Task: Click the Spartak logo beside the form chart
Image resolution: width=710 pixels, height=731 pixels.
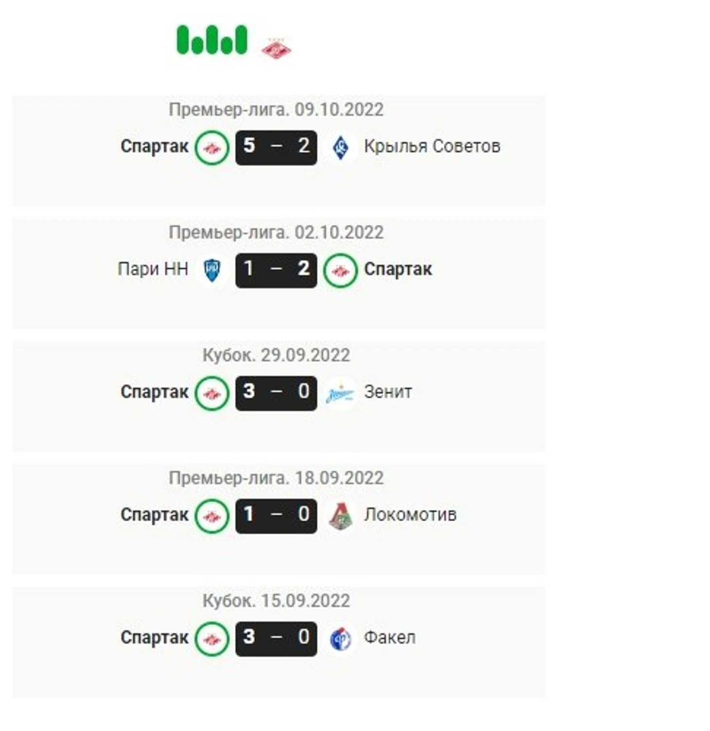Action: tap(276, 48)
